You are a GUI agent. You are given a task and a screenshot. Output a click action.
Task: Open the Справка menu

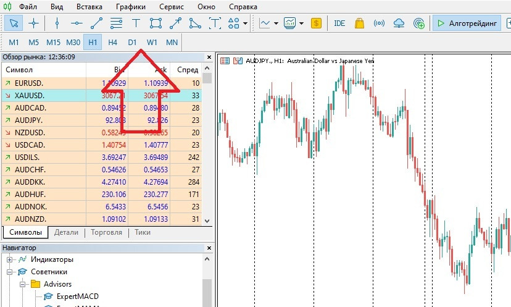click(x=243, y=7)
